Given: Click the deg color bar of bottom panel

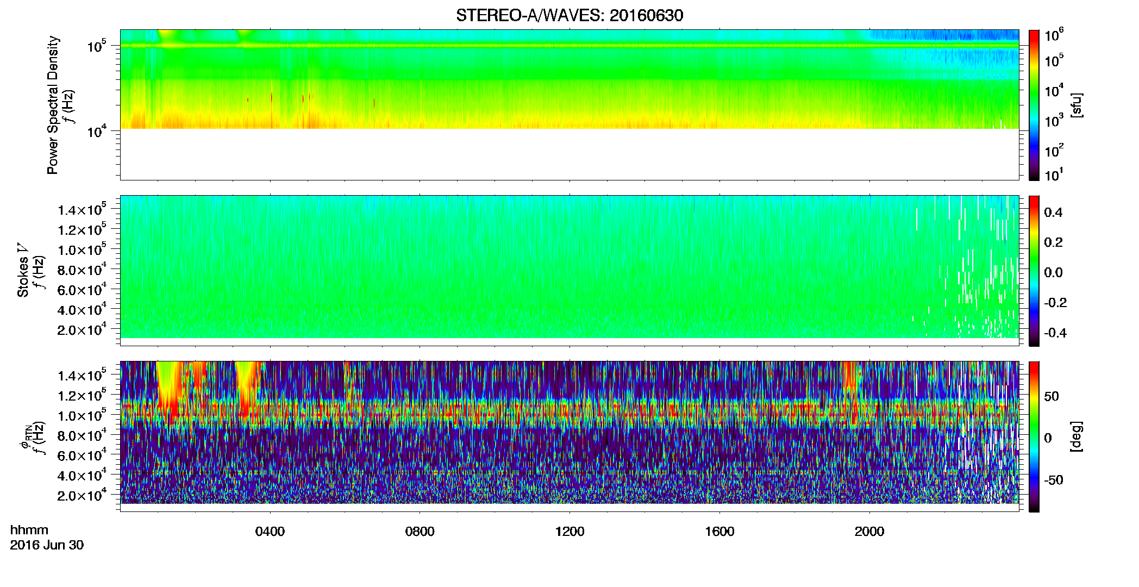Looking at the screenshot, I should pos(1034,436).
